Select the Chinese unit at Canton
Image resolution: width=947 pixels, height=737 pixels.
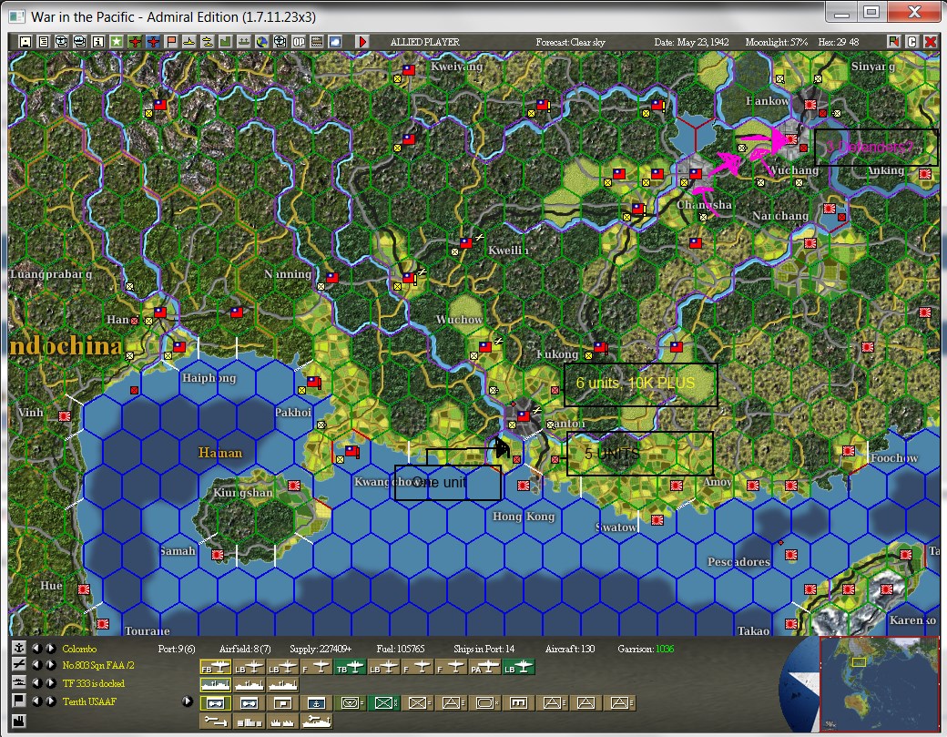pyautogui.click(x=523, y=415)
